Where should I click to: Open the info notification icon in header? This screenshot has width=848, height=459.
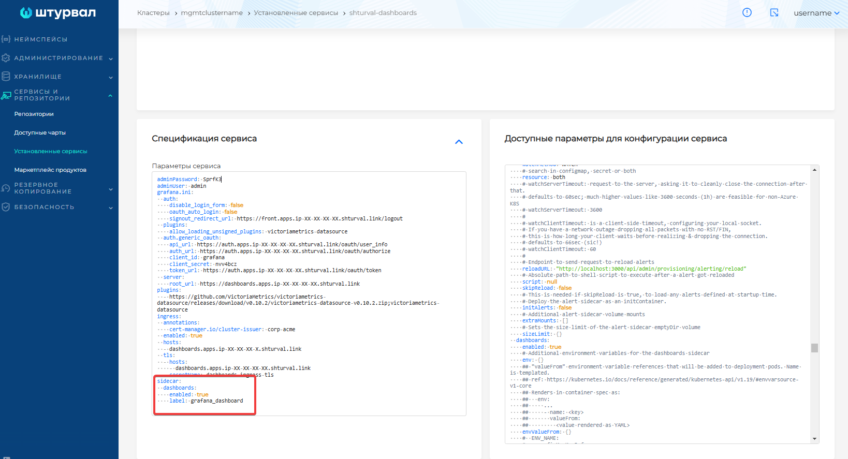pyautogui.click(x=747, y=12)
